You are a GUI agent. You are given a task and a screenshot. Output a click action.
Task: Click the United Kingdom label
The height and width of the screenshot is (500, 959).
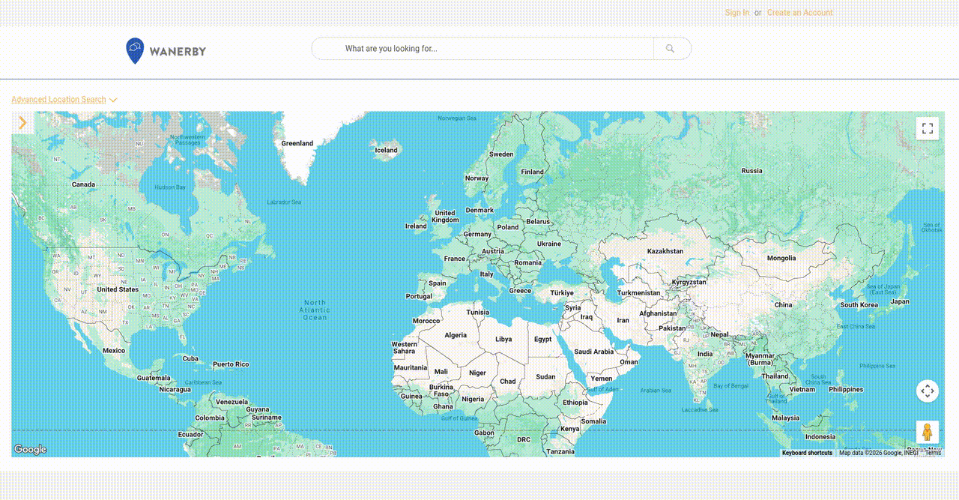(x=445, y=217)
